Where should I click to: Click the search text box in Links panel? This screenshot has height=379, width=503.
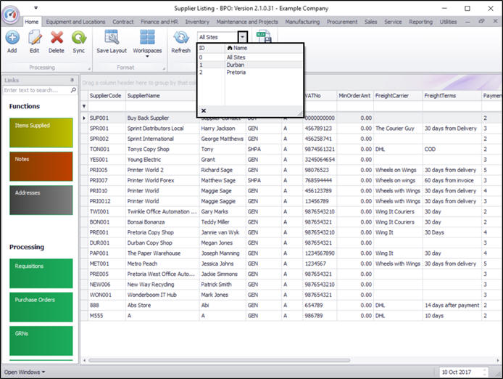(36, 90)
